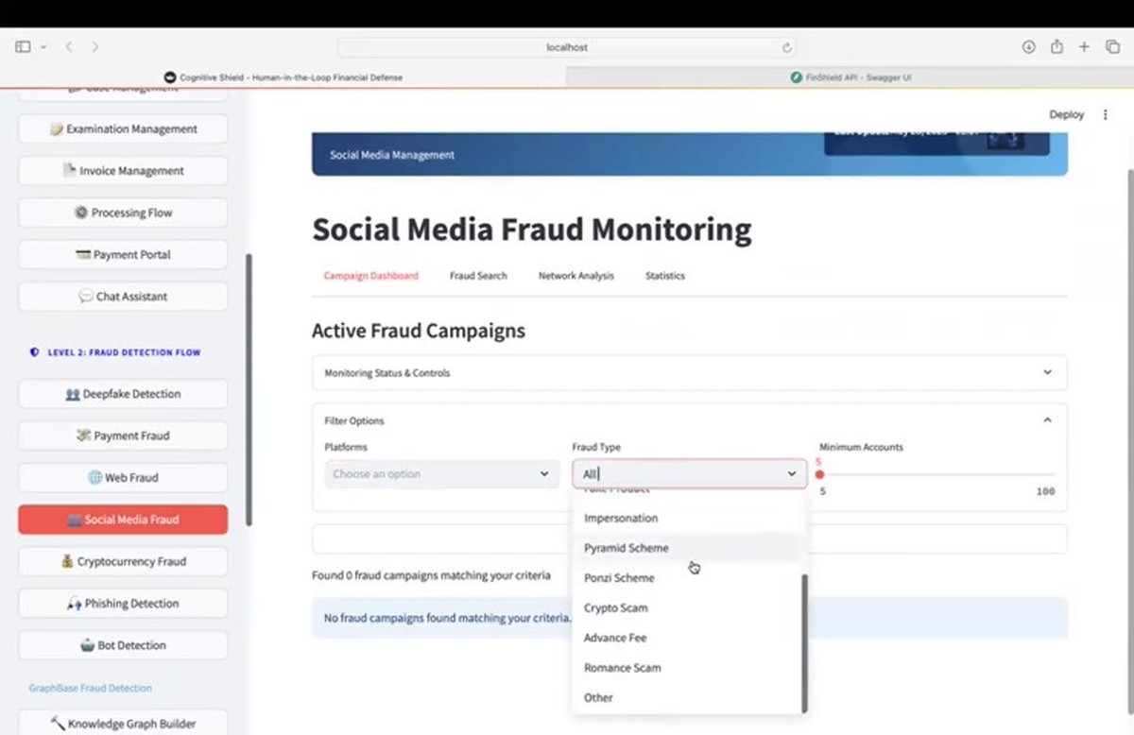
Task: Switch to Network Analysis tab
Action: [576, 276]
